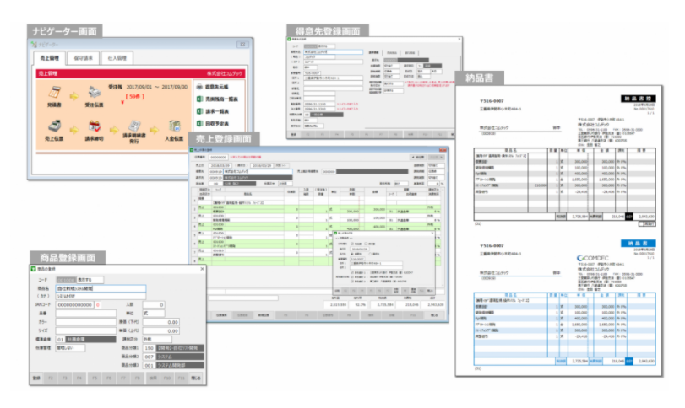Click 入数 field in product registration
The height and width of the screenshot is (408, 685).
pos(154,304)
